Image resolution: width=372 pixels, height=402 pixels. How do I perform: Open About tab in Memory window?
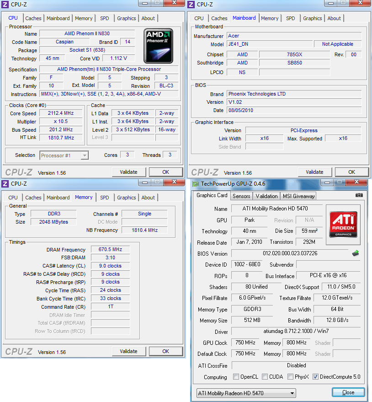tap(148, 198)
